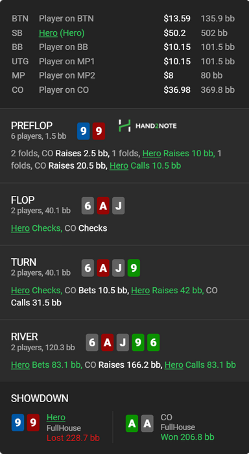This screenshot has width=249, height=454.
Task: Click the gray Jack on the flop
Action: pos(119,206)
